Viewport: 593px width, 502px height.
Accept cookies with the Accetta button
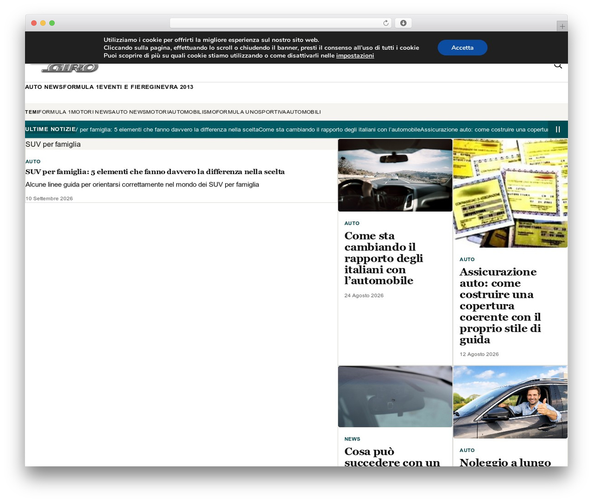(462, 48)
